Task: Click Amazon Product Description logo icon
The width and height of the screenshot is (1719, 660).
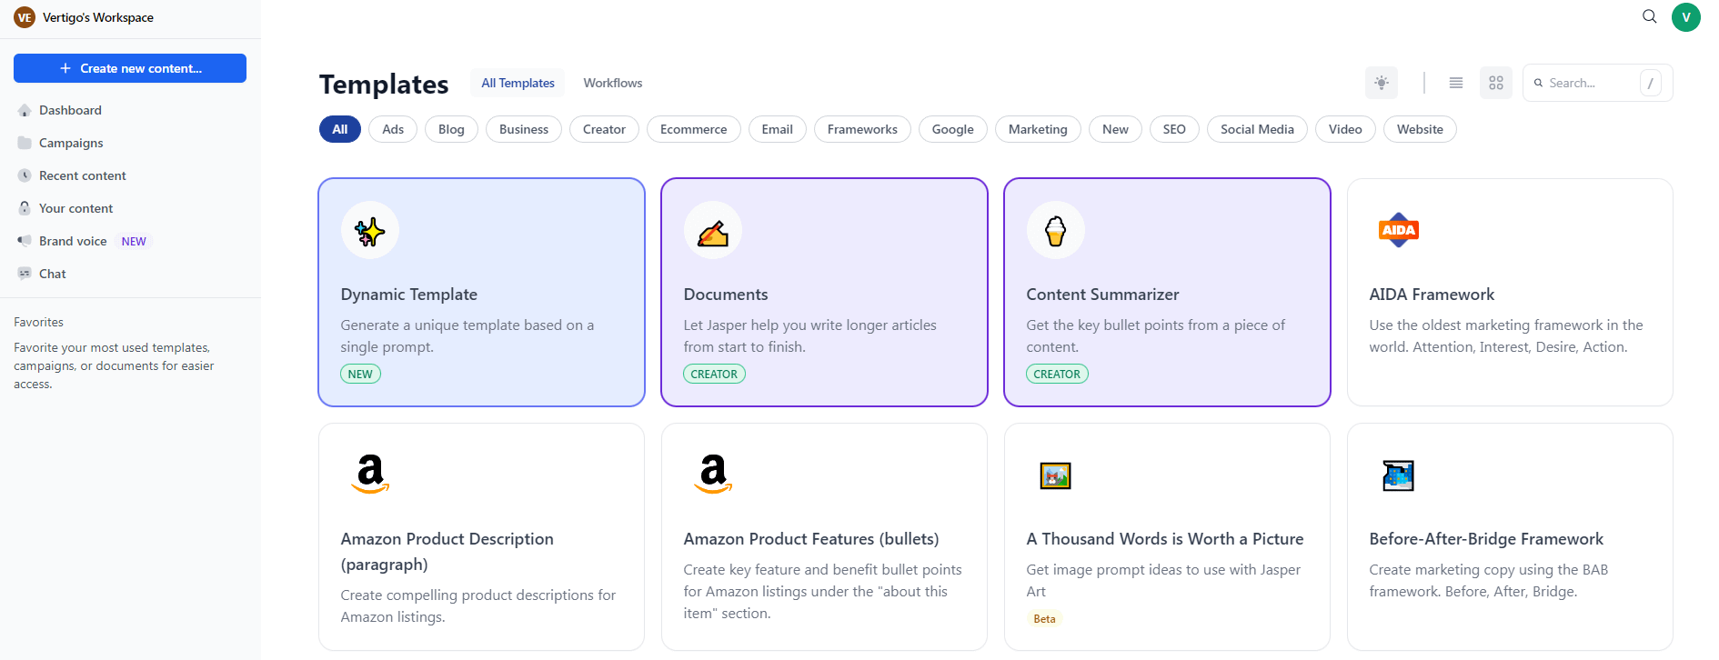Action: click(x=369, y=475)
